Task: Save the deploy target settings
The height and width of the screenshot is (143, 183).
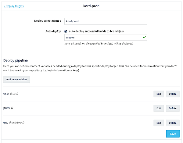Action: point(172,134)
